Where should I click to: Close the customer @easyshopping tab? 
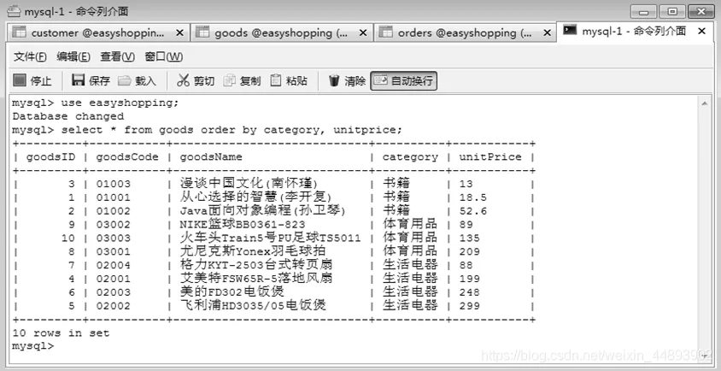click(x=179, y=32)
